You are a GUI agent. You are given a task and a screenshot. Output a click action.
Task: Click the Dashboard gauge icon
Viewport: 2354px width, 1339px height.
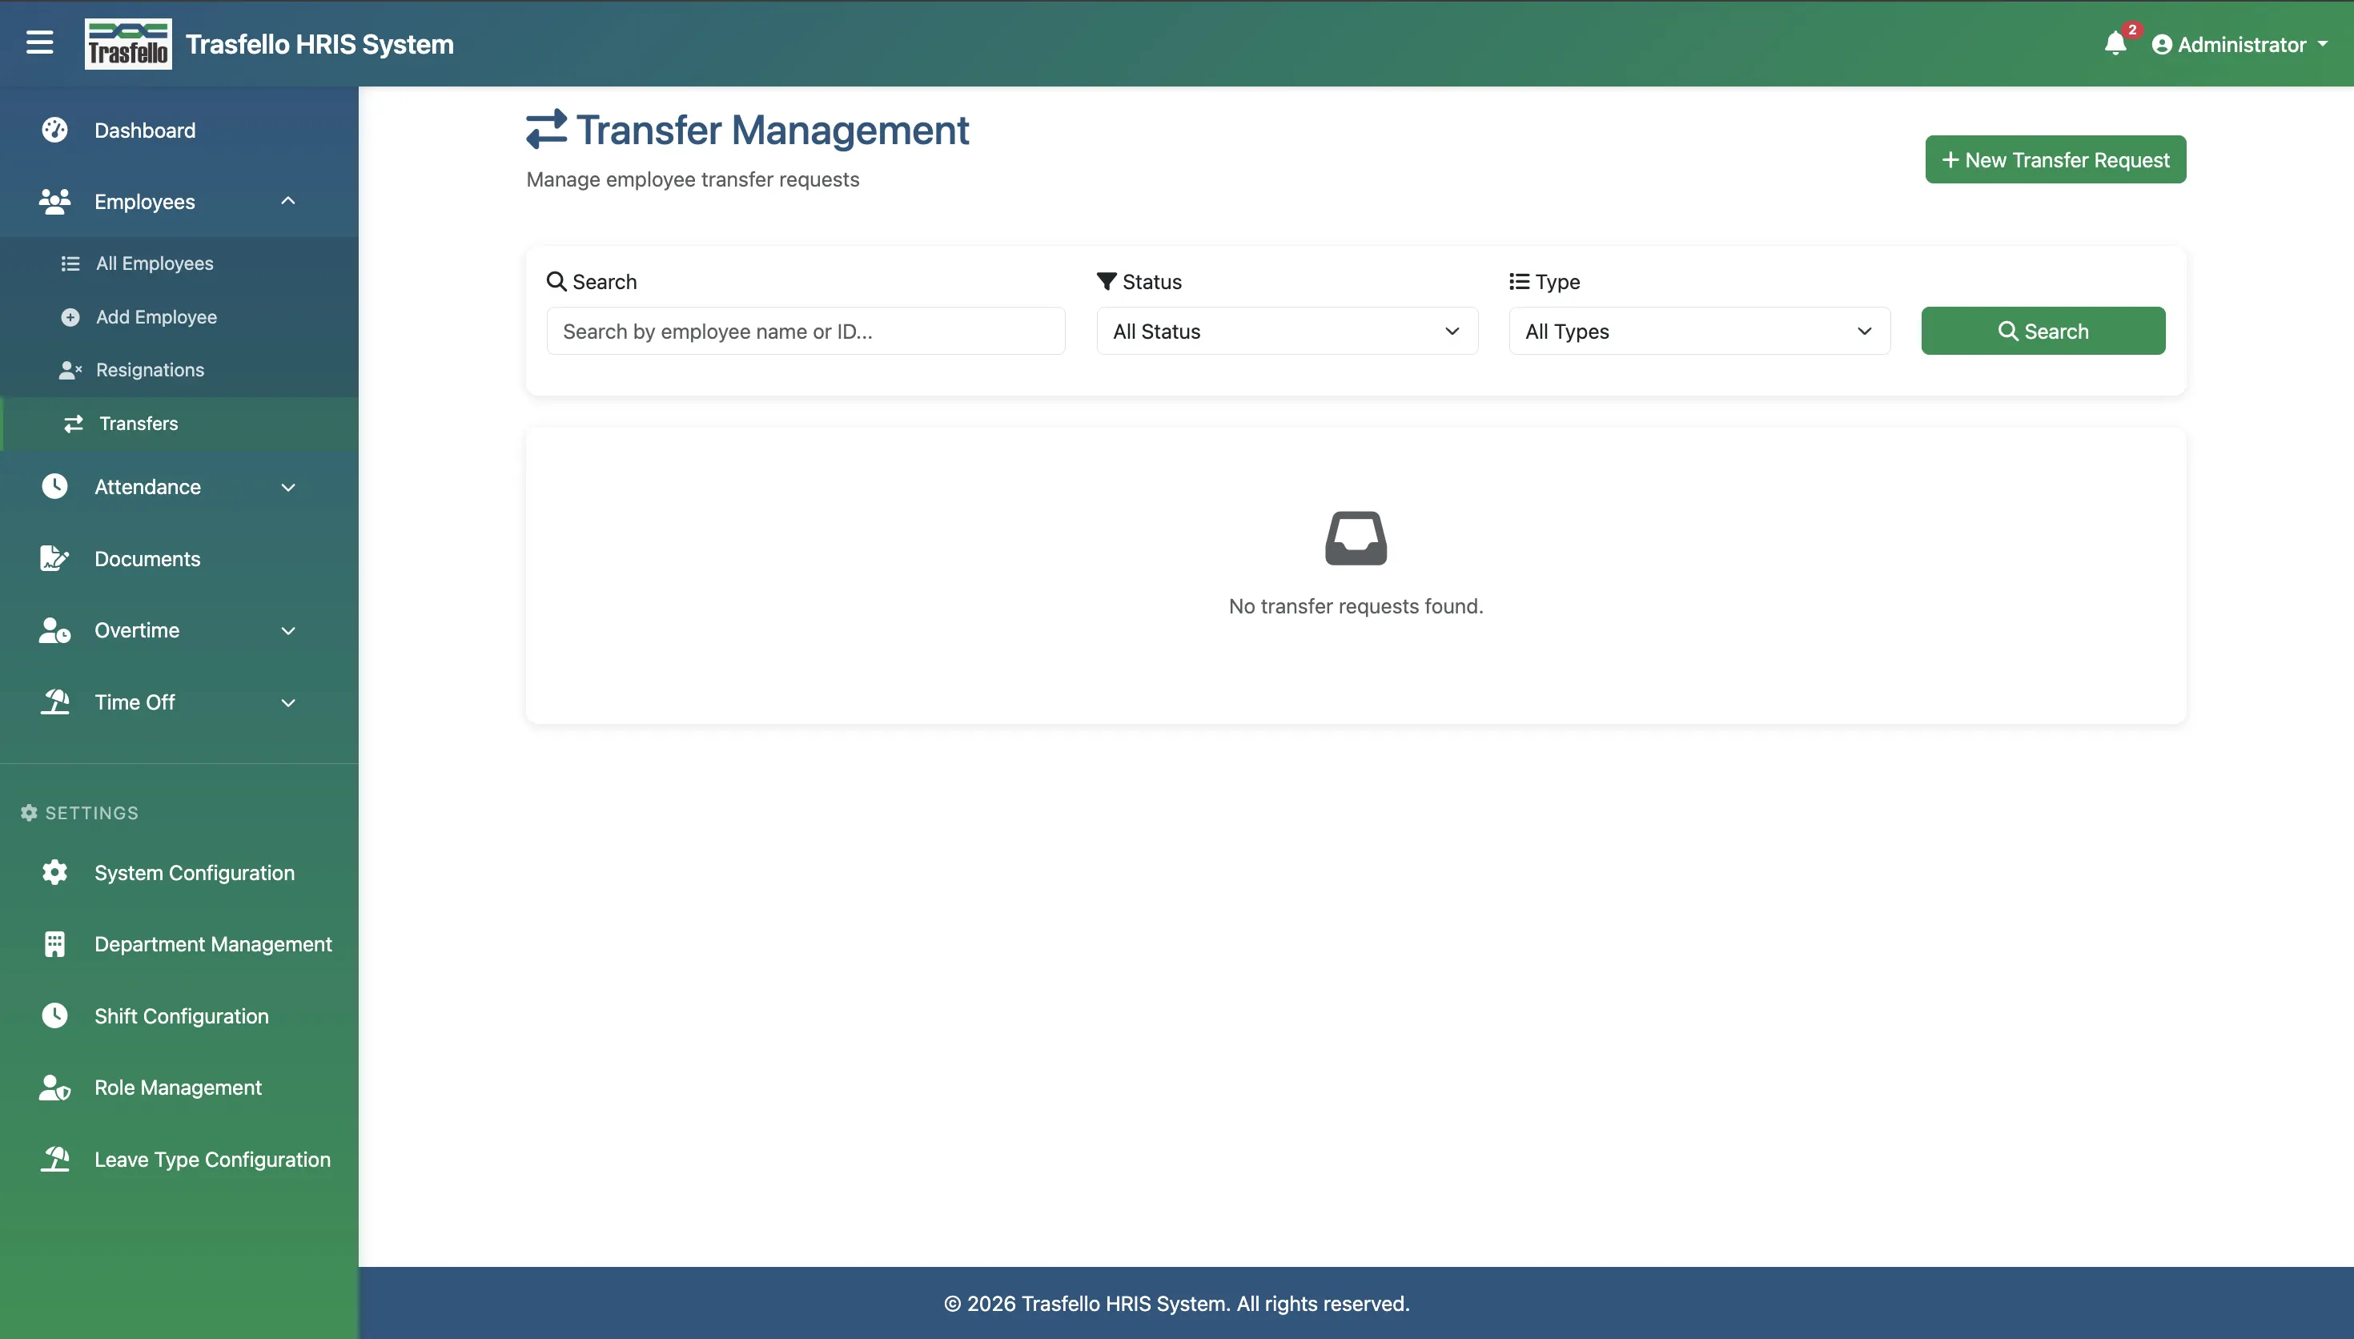pyautogui.click(x=54, y=130)
